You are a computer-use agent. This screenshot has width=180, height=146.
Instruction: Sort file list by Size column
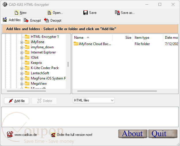coord(123,38)
